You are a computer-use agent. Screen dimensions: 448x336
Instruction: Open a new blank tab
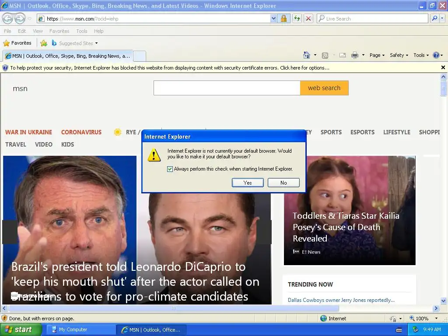[140, 56]
